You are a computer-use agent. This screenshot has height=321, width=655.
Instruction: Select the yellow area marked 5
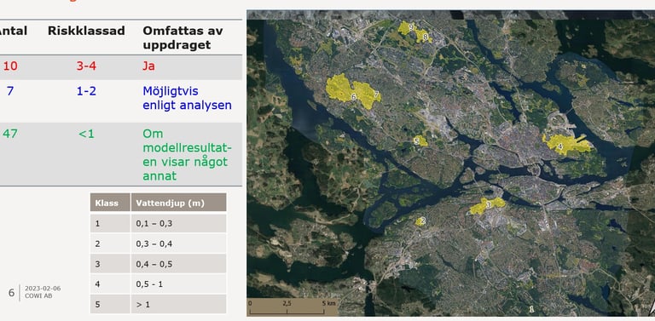pos(420,140)
